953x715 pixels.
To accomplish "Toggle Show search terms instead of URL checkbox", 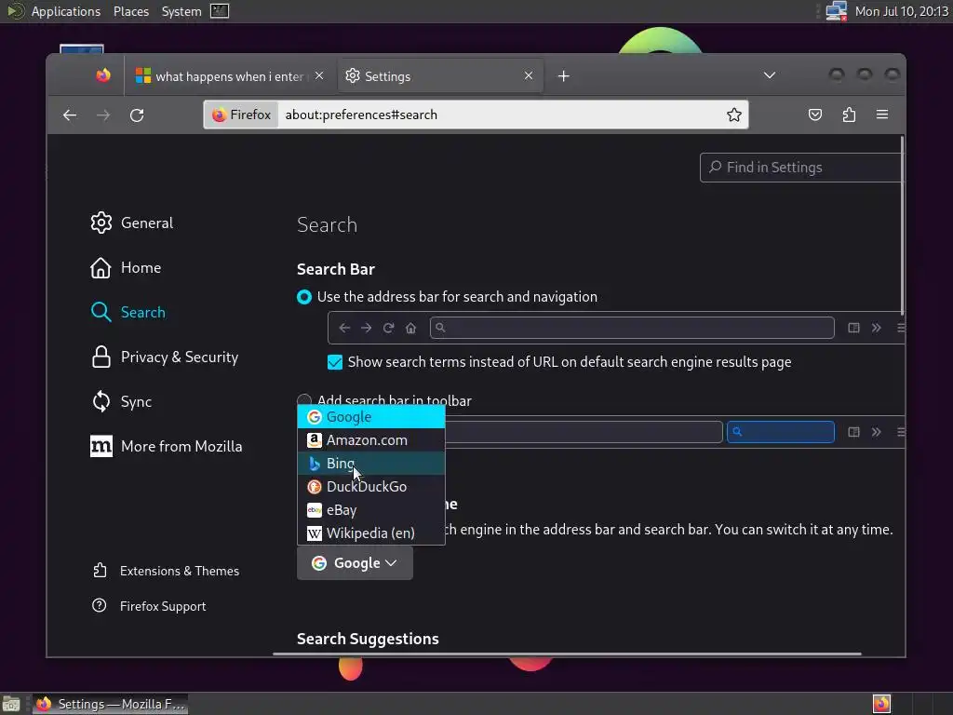I will click(x=335, y=362).
